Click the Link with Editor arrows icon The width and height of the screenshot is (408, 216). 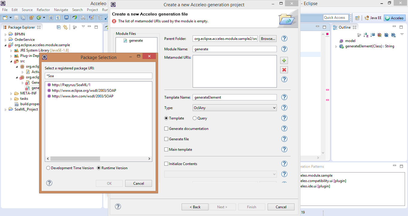pos(65,27)
